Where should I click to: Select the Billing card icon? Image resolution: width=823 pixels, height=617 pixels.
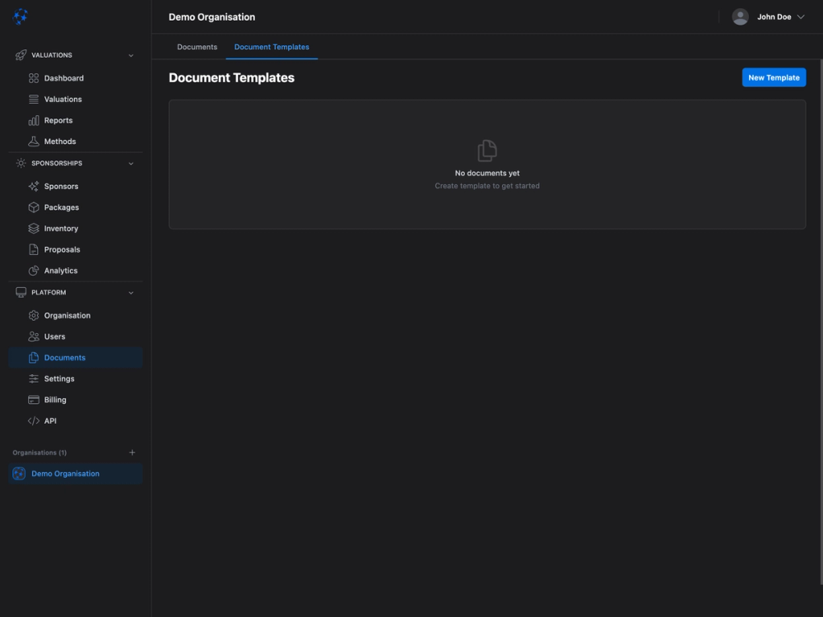click(x=32, y=399)
